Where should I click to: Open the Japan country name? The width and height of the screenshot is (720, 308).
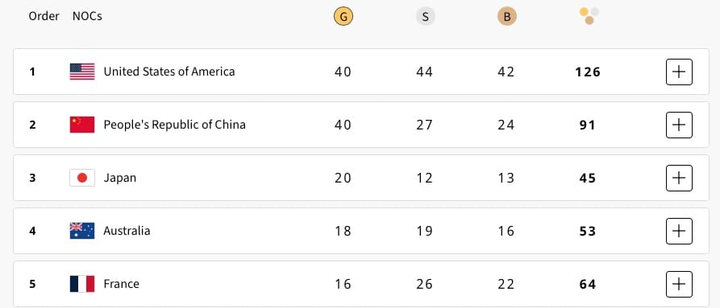tap(120, 178)
